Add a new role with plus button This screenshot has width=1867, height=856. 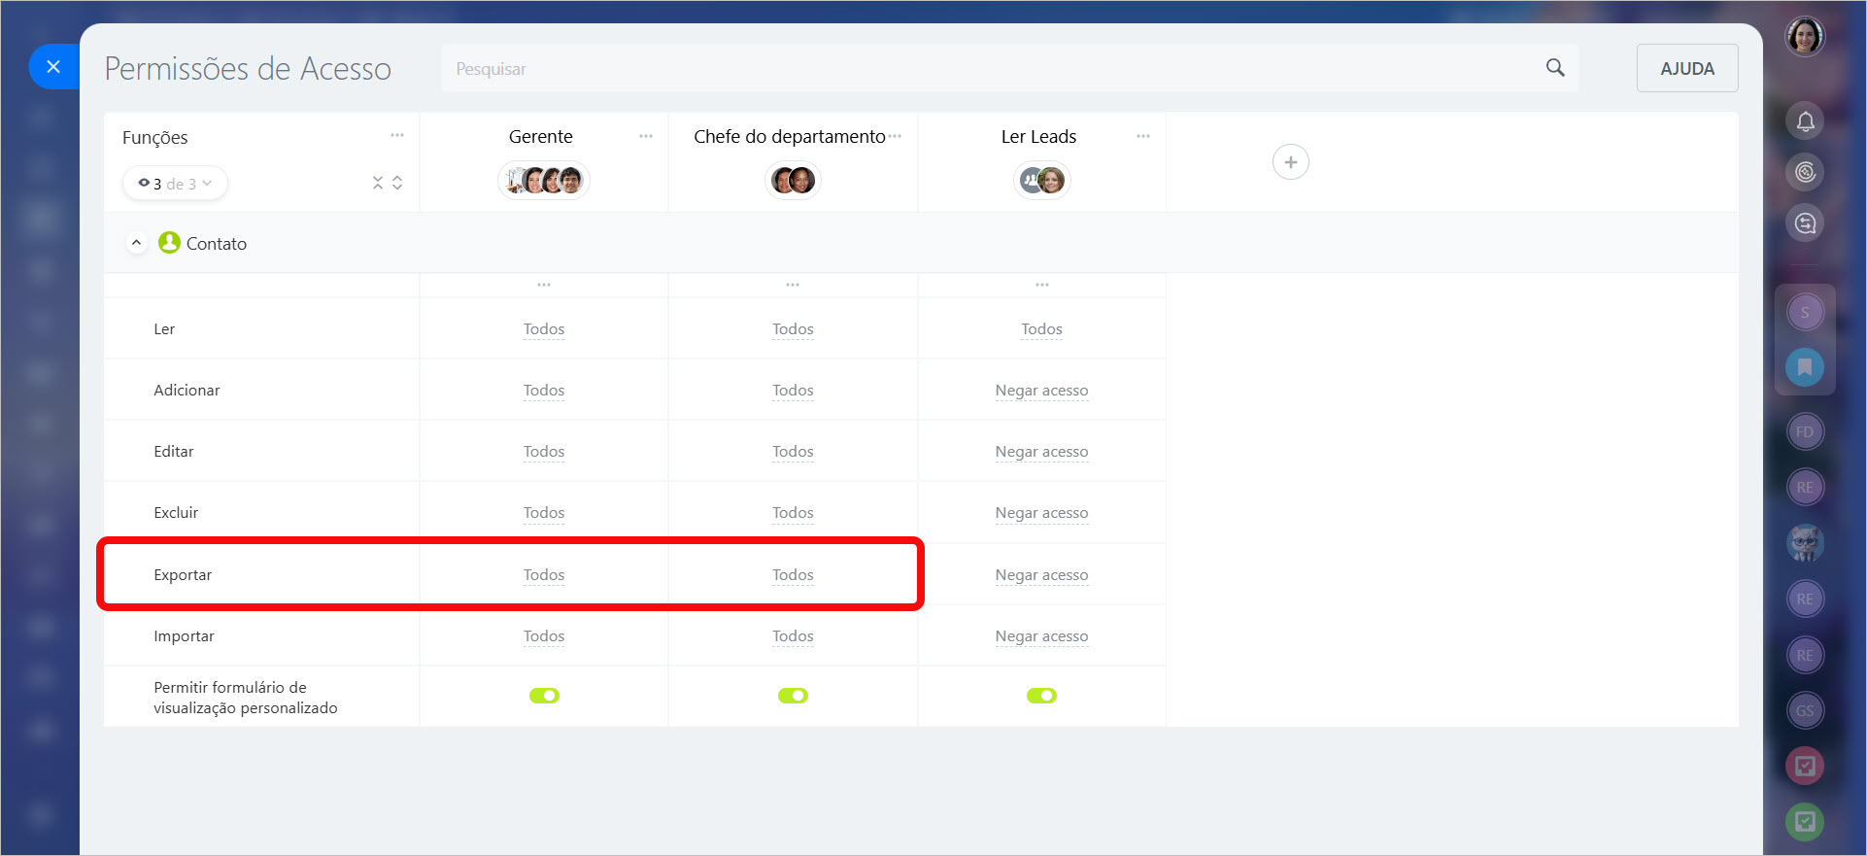pos(1290,162)
